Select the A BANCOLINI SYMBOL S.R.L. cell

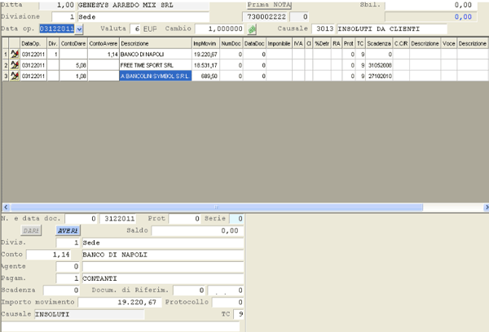155,76
